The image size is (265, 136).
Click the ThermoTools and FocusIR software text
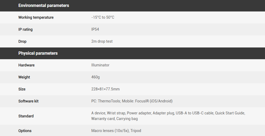click(x=132, y=101)
